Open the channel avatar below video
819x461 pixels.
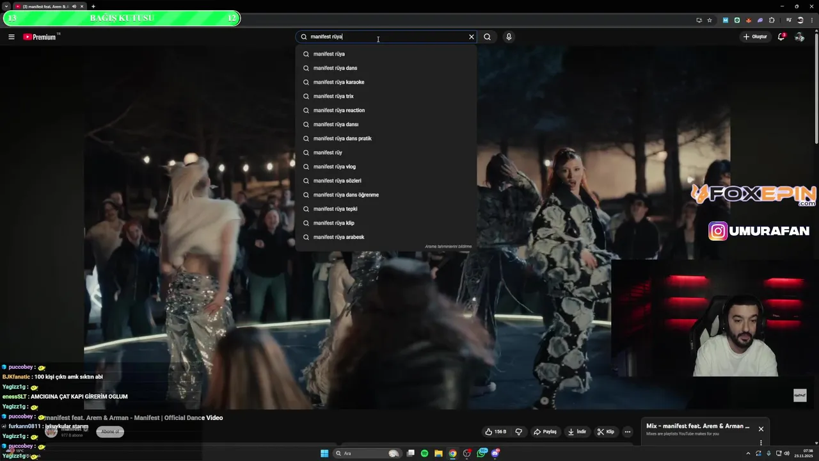(x=51, y=431)
